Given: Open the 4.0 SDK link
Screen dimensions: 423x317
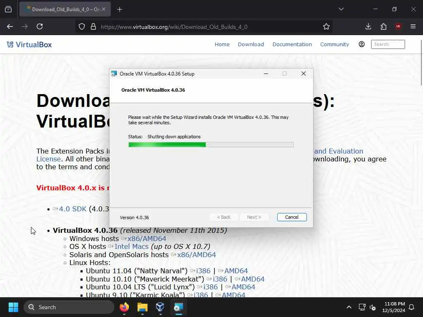Looking at the screenshot, I should click(x=73, y=209).
